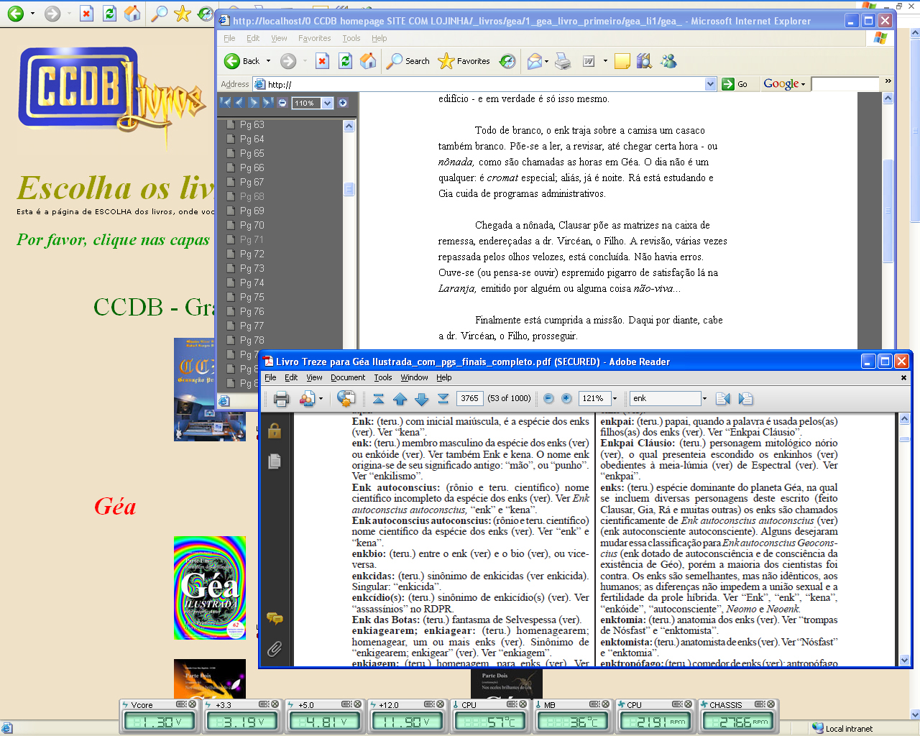Image resolution: width=920 pixels, height=736 pixels.
Task: Open the Document menu in Adobe Reader
Action: click(348, 377)
